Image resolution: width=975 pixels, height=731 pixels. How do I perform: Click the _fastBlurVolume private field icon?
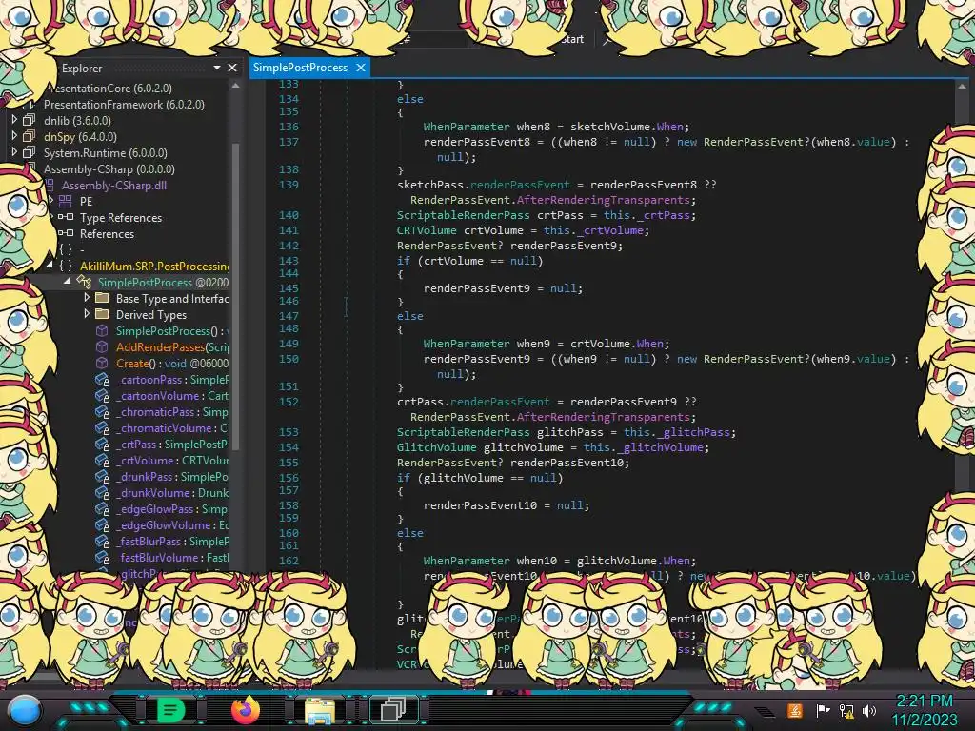103,557
